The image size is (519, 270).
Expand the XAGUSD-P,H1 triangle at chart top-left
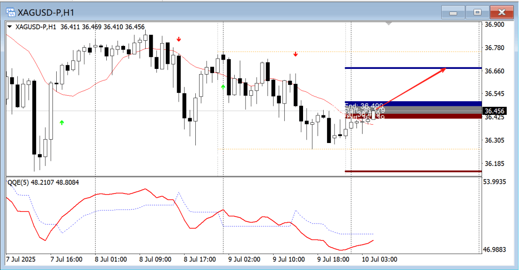tap(9, 27)
